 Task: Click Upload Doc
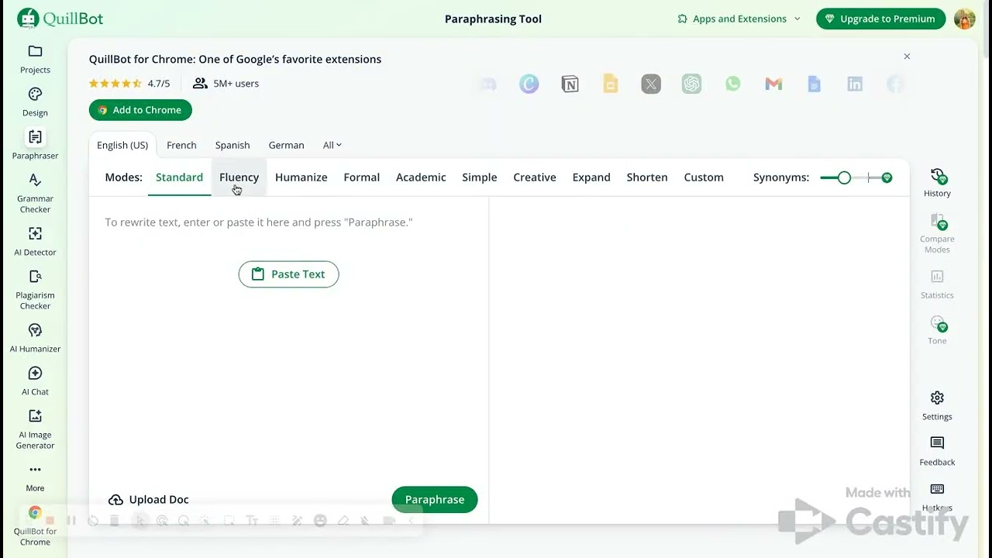(x=149, y=500)
